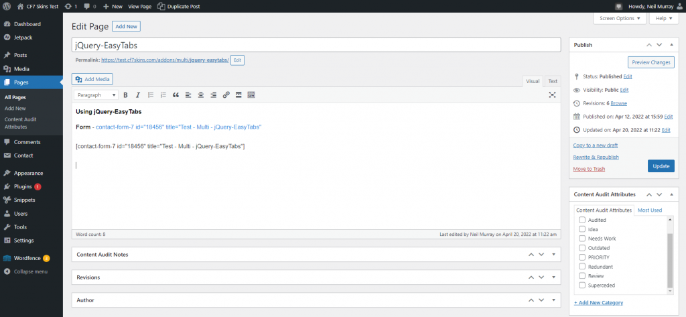686x317 pixels.
Task: Toggle the editor toolbar icon
Action: 251,95
